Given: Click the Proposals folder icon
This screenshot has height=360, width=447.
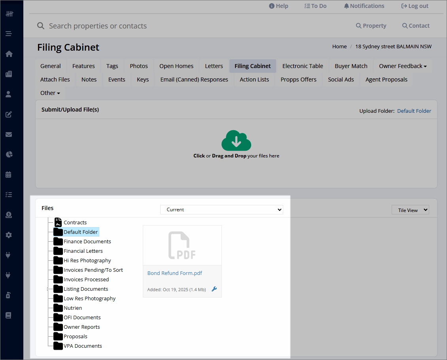Looking at the screenshot, I should click(58, 336).
